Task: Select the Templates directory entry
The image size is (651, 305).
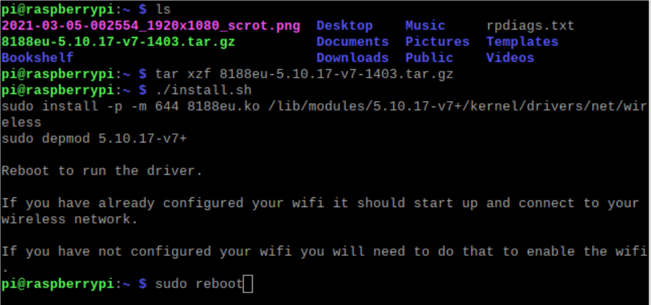Action: [522, 42]
